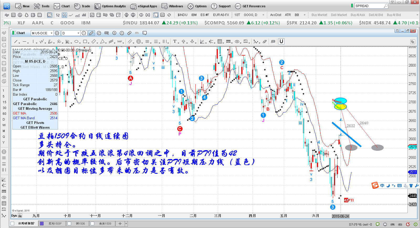Viewport: 420px width, 228px height.
Task: Click the magnet snap U icon
Action: 281,41
